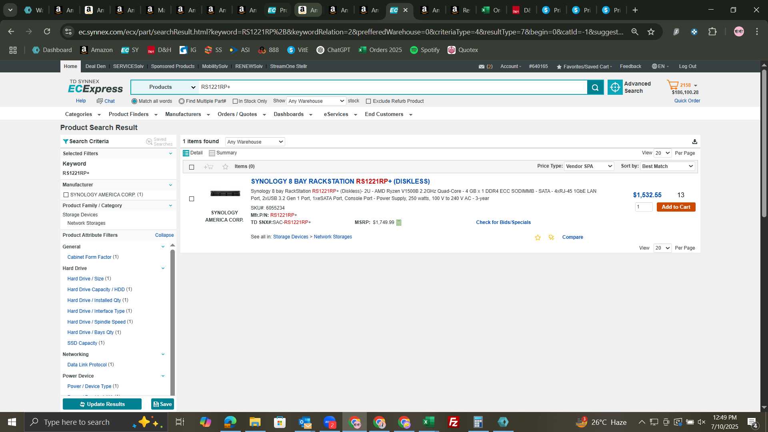
Task: Check In Stock Only checkbox
Action: coord(235,101)
